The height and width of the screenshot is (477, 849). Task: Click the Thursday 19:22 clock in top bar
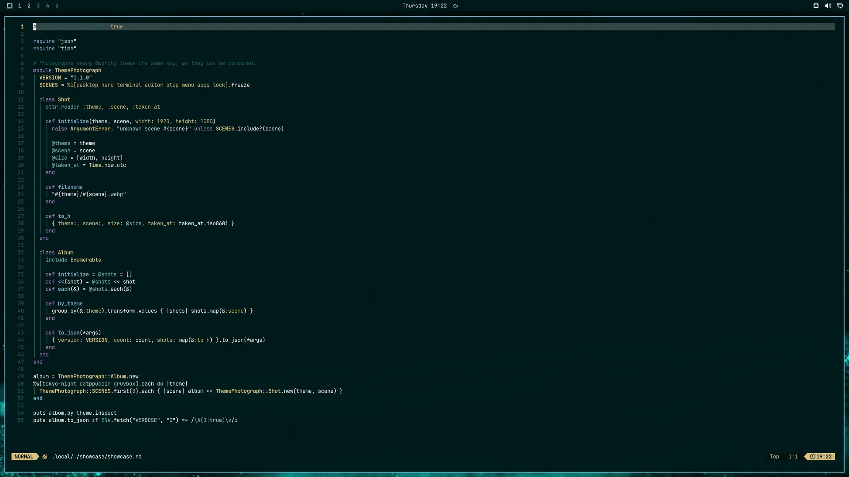(424, 6)
